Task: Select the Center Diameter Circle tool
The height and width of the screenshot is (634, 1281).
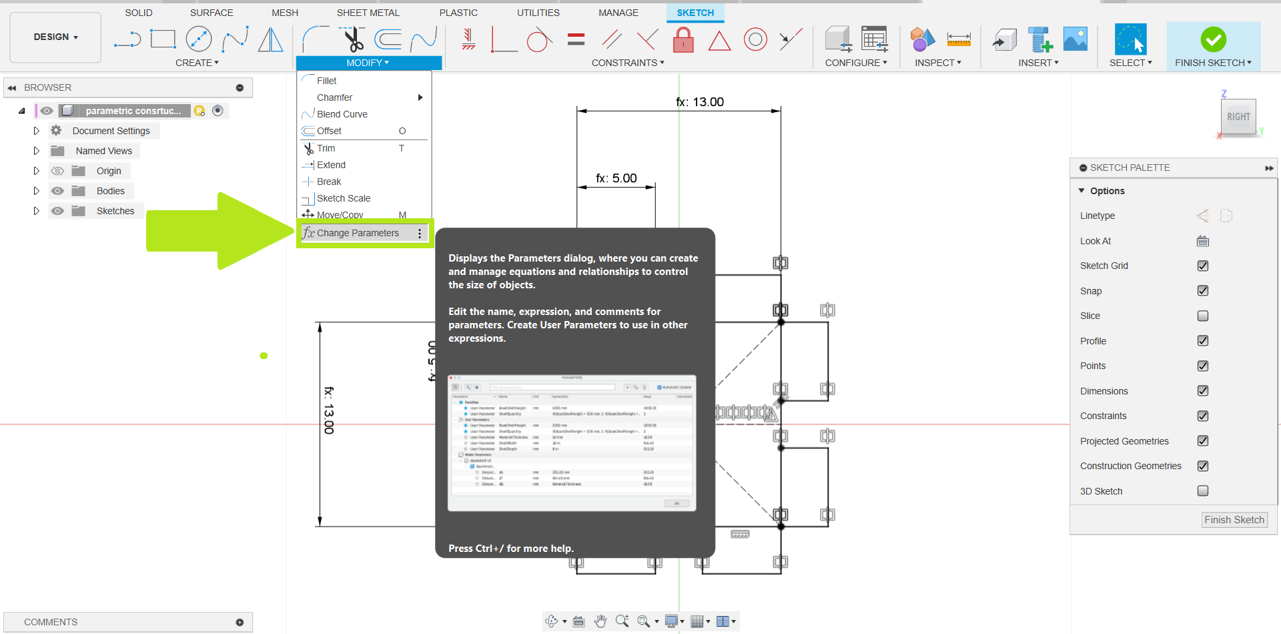Action: [199, 40]
